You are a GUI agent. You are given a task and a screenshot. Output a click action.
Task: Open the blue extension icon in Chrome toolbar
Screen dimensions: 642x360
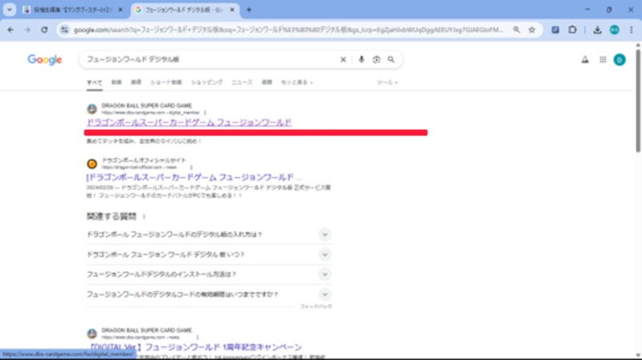555,30
